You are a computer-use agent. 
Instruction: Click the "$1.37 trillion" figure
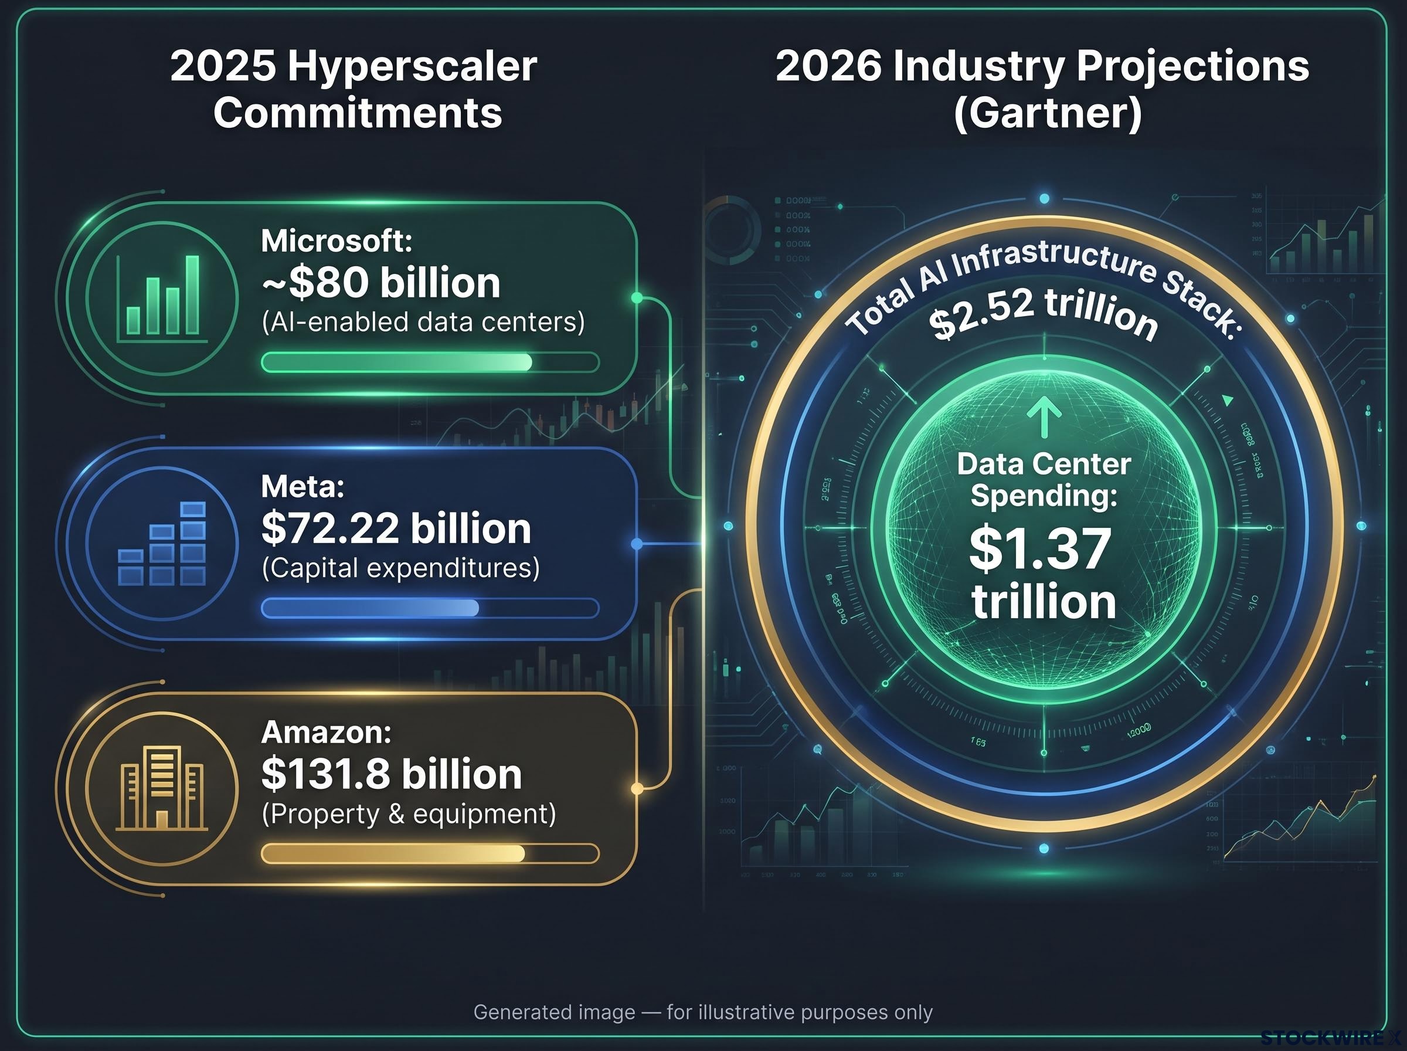[1043, 574]
